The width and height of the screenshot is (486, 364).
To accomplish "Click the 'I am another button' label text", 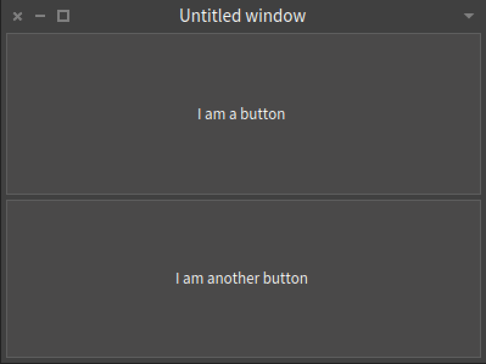I will 241,278.
